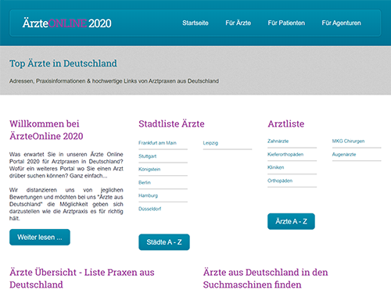Open the MKG Chirurgen link
Image resolution: width=391 pixels, height=297 pixels.
[348, 141]
